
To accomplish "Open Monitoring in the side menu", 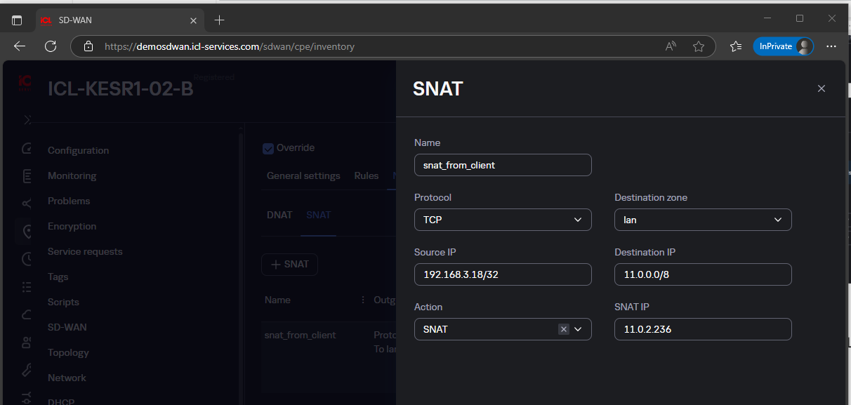I will coord(72,175).
